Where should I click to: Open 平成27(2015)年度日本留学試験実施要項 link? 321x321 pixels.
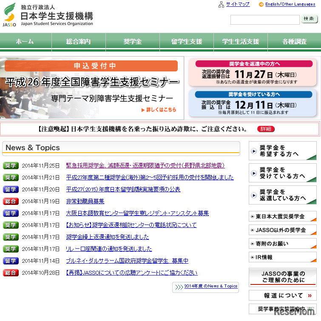pyautogui.click(x=123, y=189)
